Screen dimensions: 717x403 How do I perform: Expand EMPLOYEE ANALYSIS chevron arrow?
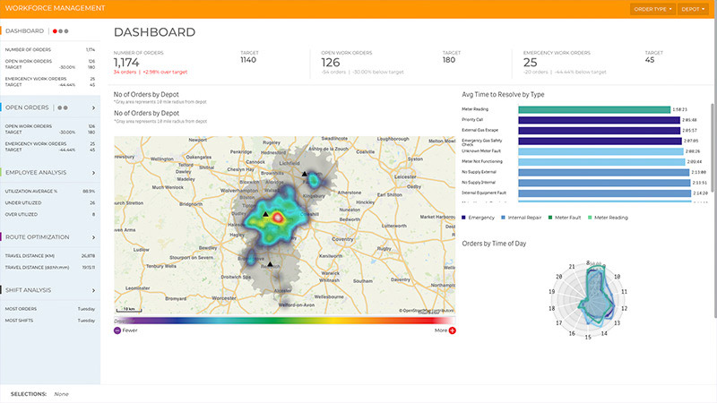(x=93, y=173)
